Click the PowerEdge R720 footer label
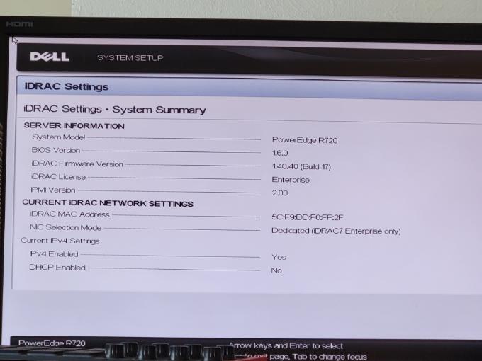Image resolution: width=482 pixels, height=361 pixels. pos(52,343)
